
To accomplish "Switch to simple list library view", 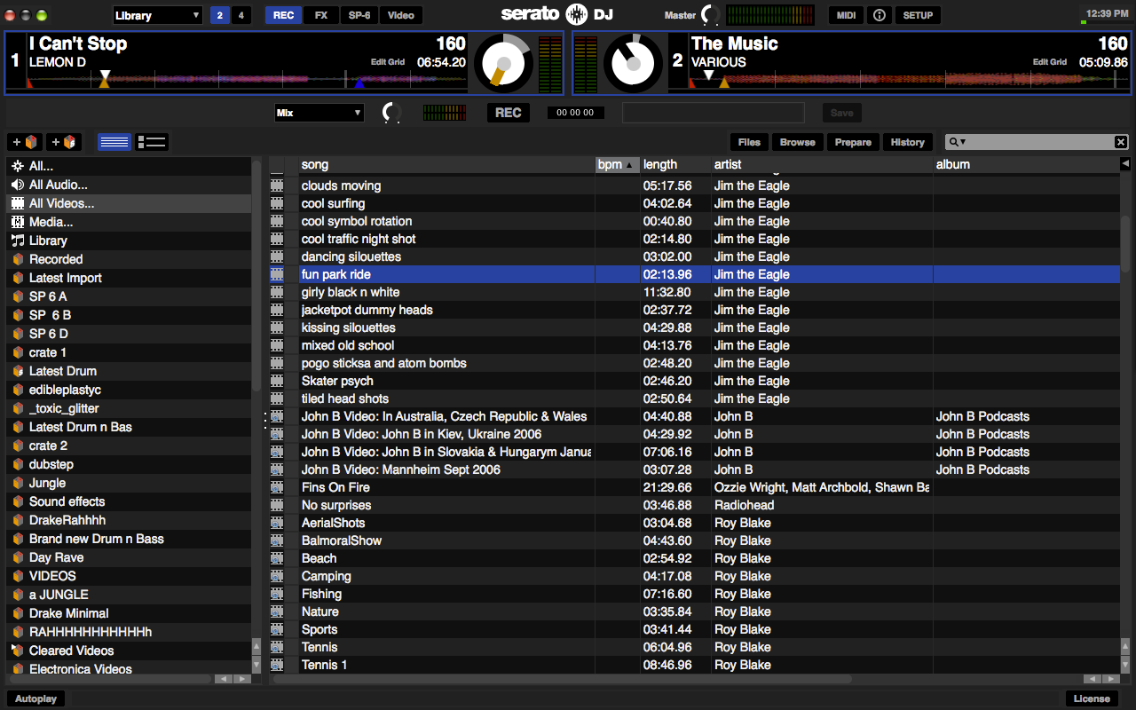I will pyautogui.click(x=114, y=142).
